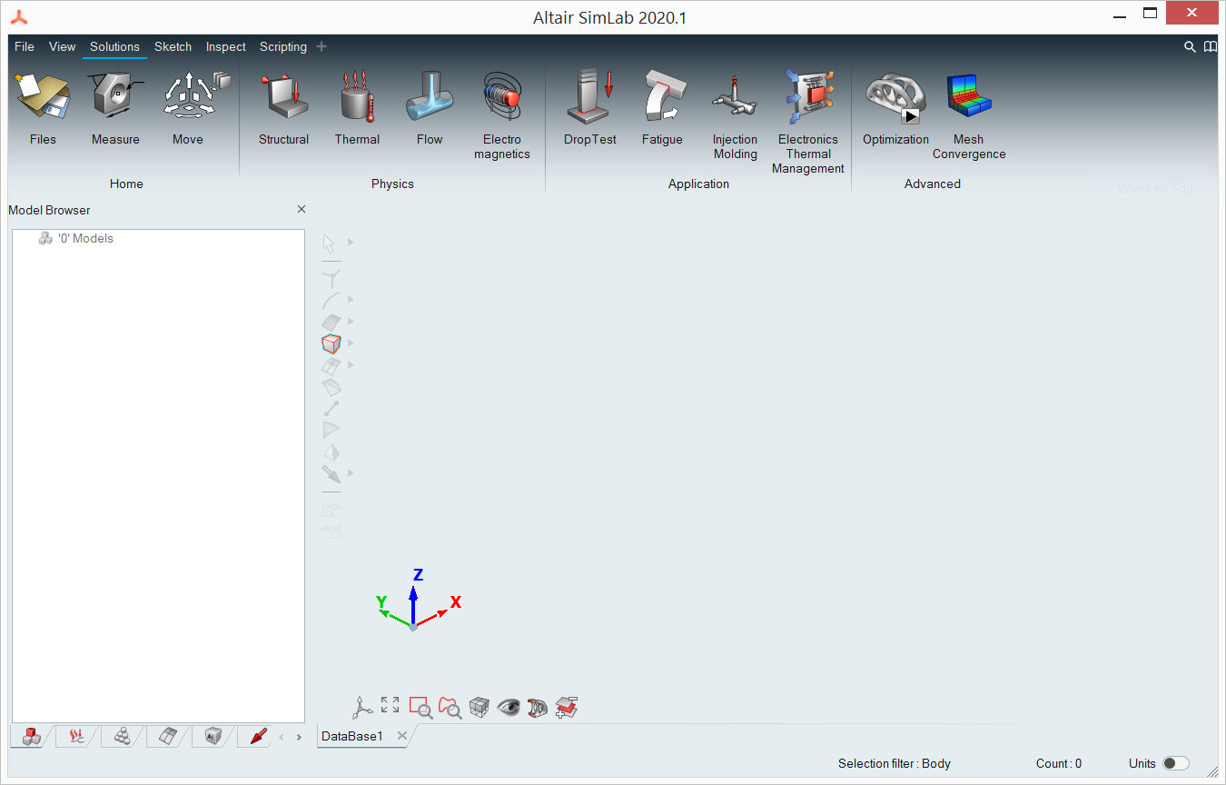Launch the DropTest application
1226x785 pixels.
pyautogui.click(x=590, y=109)
